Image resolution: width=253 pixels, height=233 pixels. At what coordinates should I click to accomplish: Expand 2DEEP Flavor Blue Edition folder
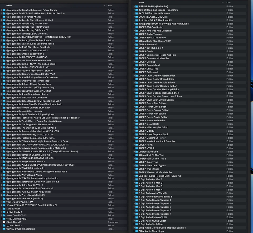pos(134,103)
